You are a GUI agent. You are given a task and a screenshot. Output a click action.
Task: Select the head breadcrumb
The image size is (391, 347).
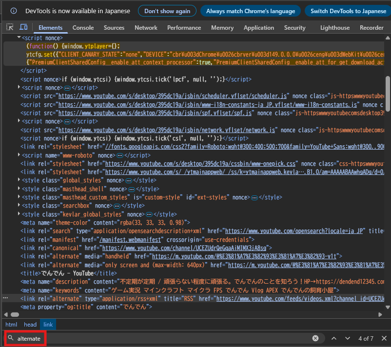tap(30, 324)
